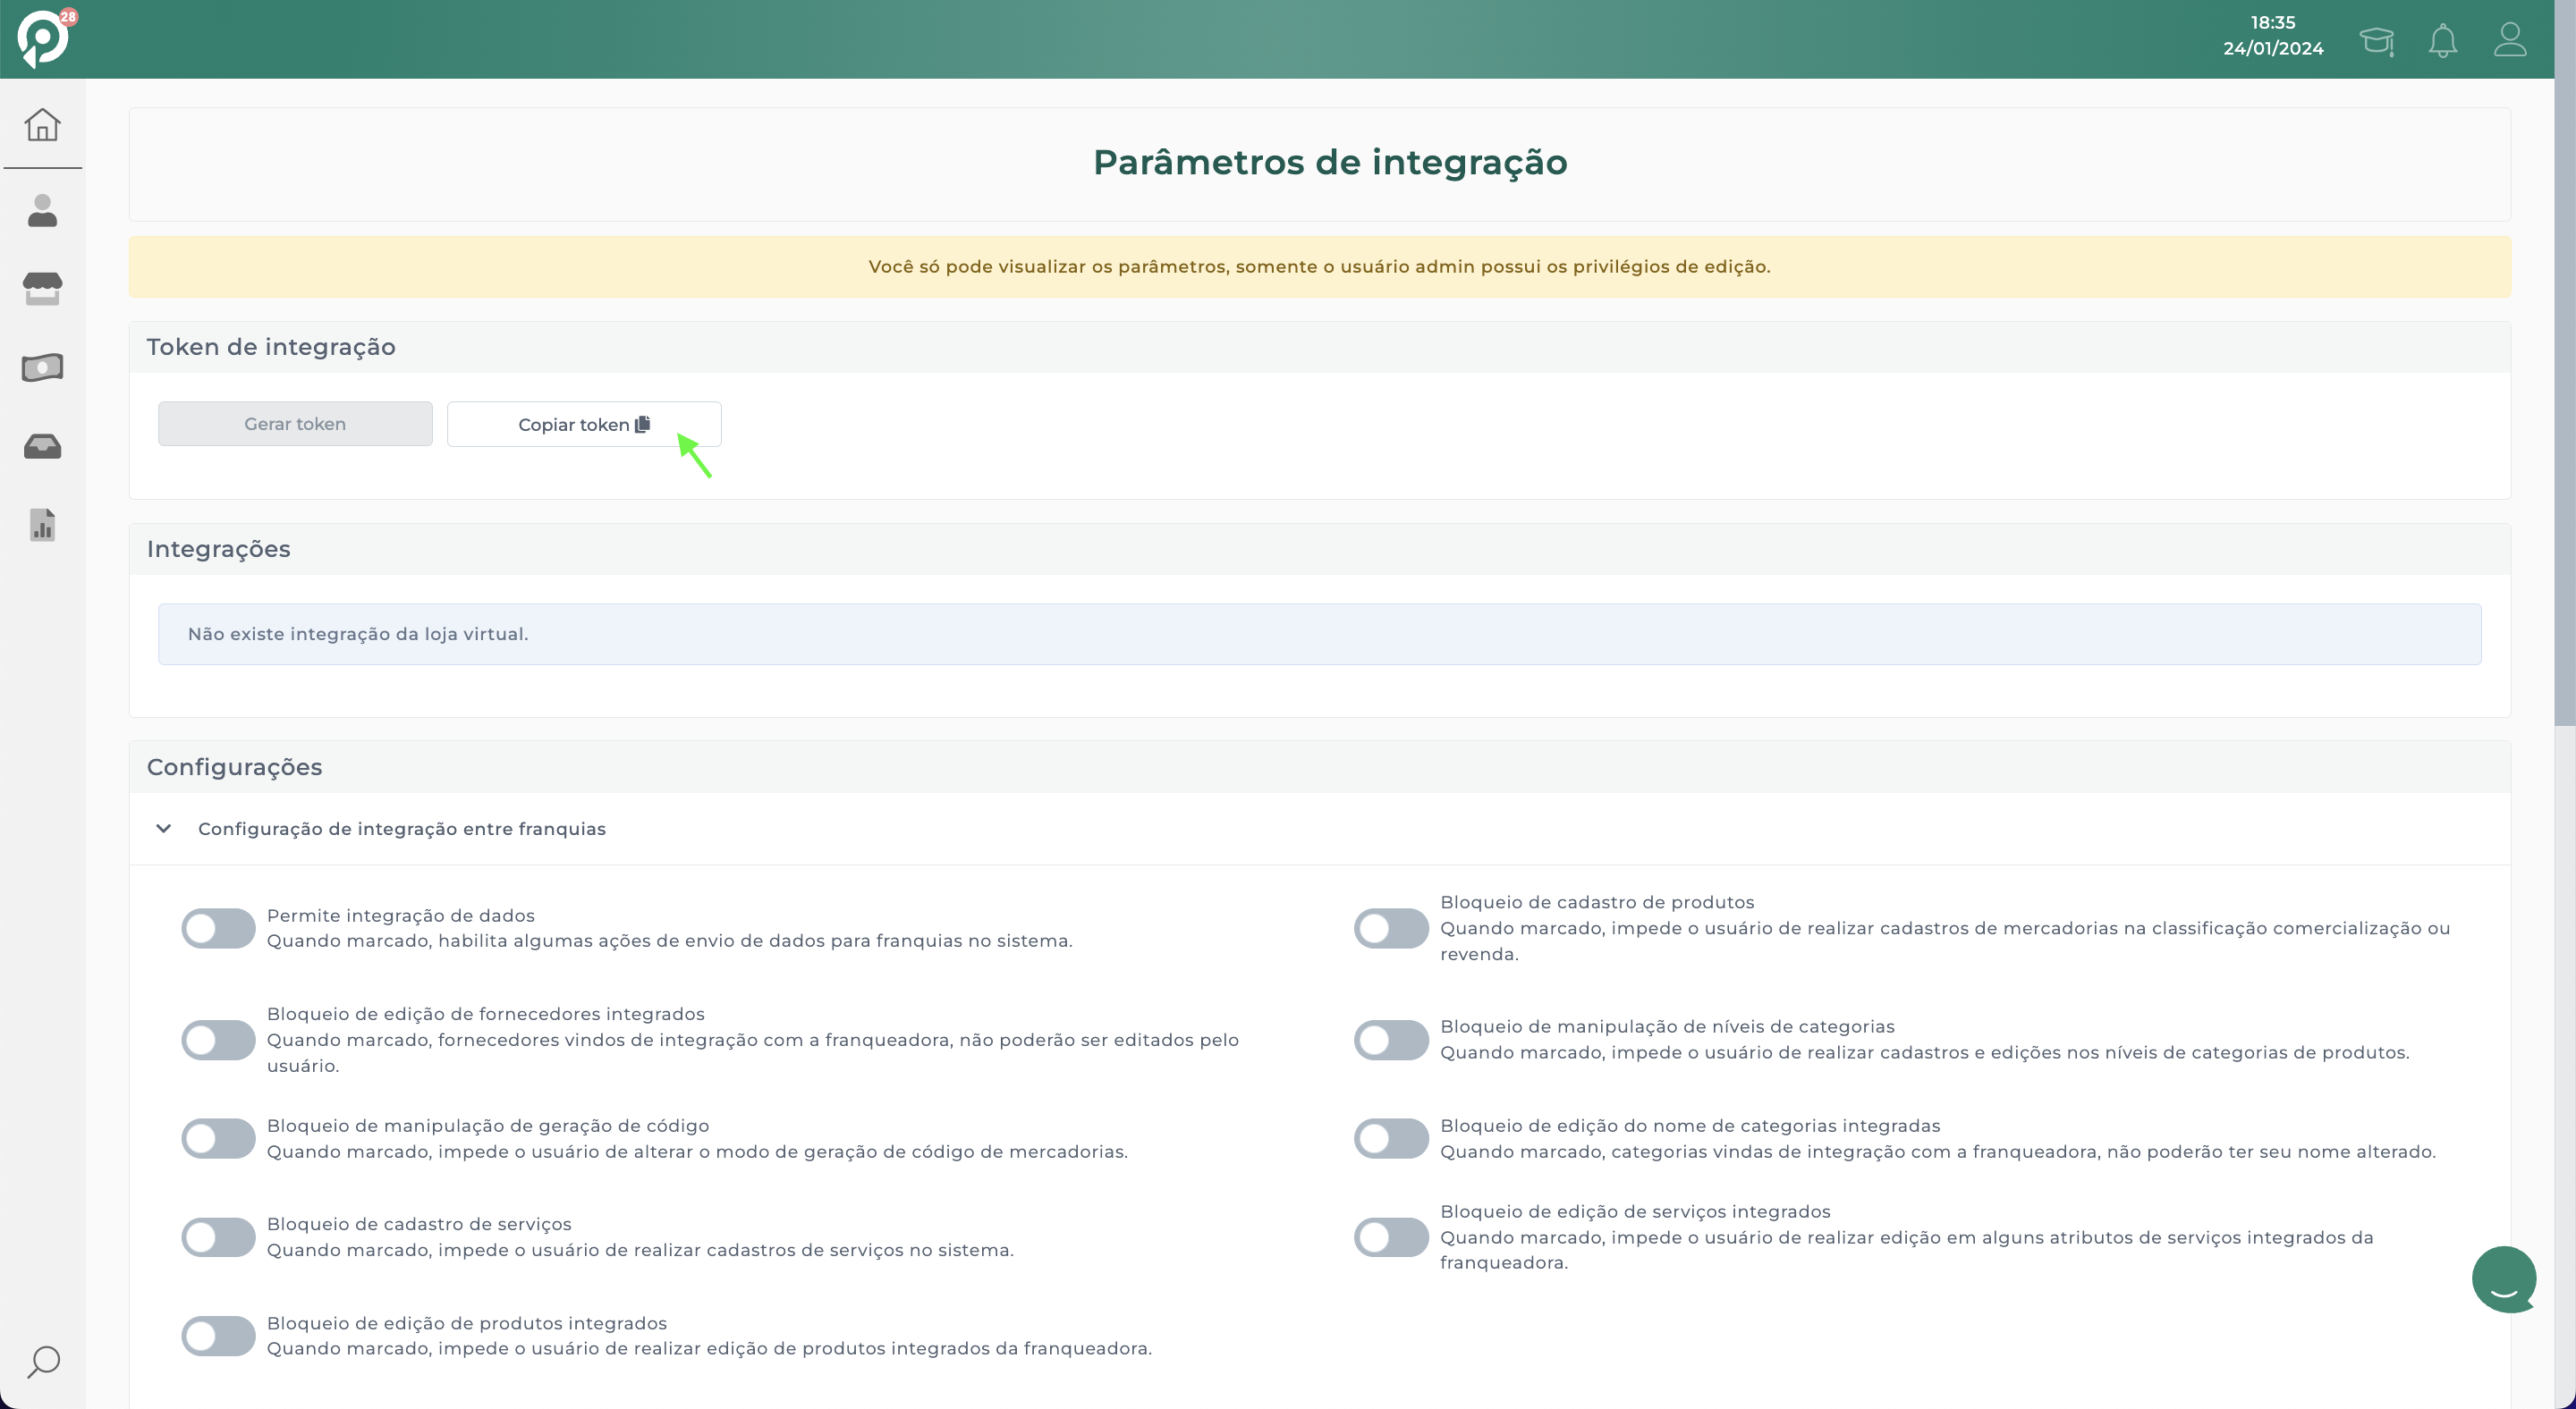This screenshot has height=1409, width=2576.
Task: Open the inbox/stock sidebar icon
Action: pos(42,446)
